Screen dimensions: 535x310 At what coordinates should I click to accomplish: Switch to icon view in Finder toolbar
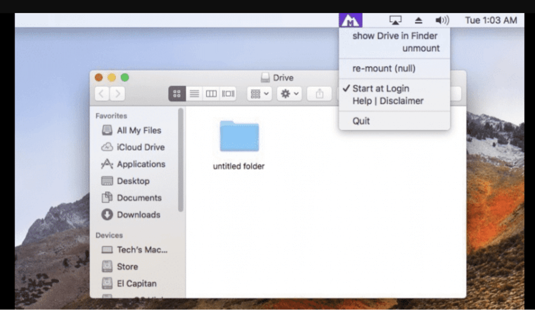(177, 94)
